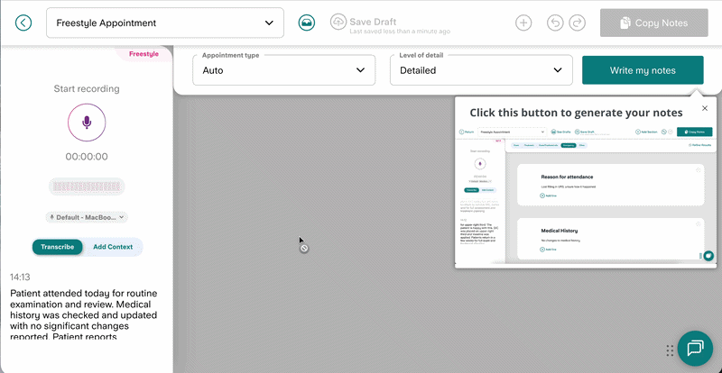Open the Freestyle Appointment template dropdown
Viewport: 722px width, 373px height.
pos(164,23)
